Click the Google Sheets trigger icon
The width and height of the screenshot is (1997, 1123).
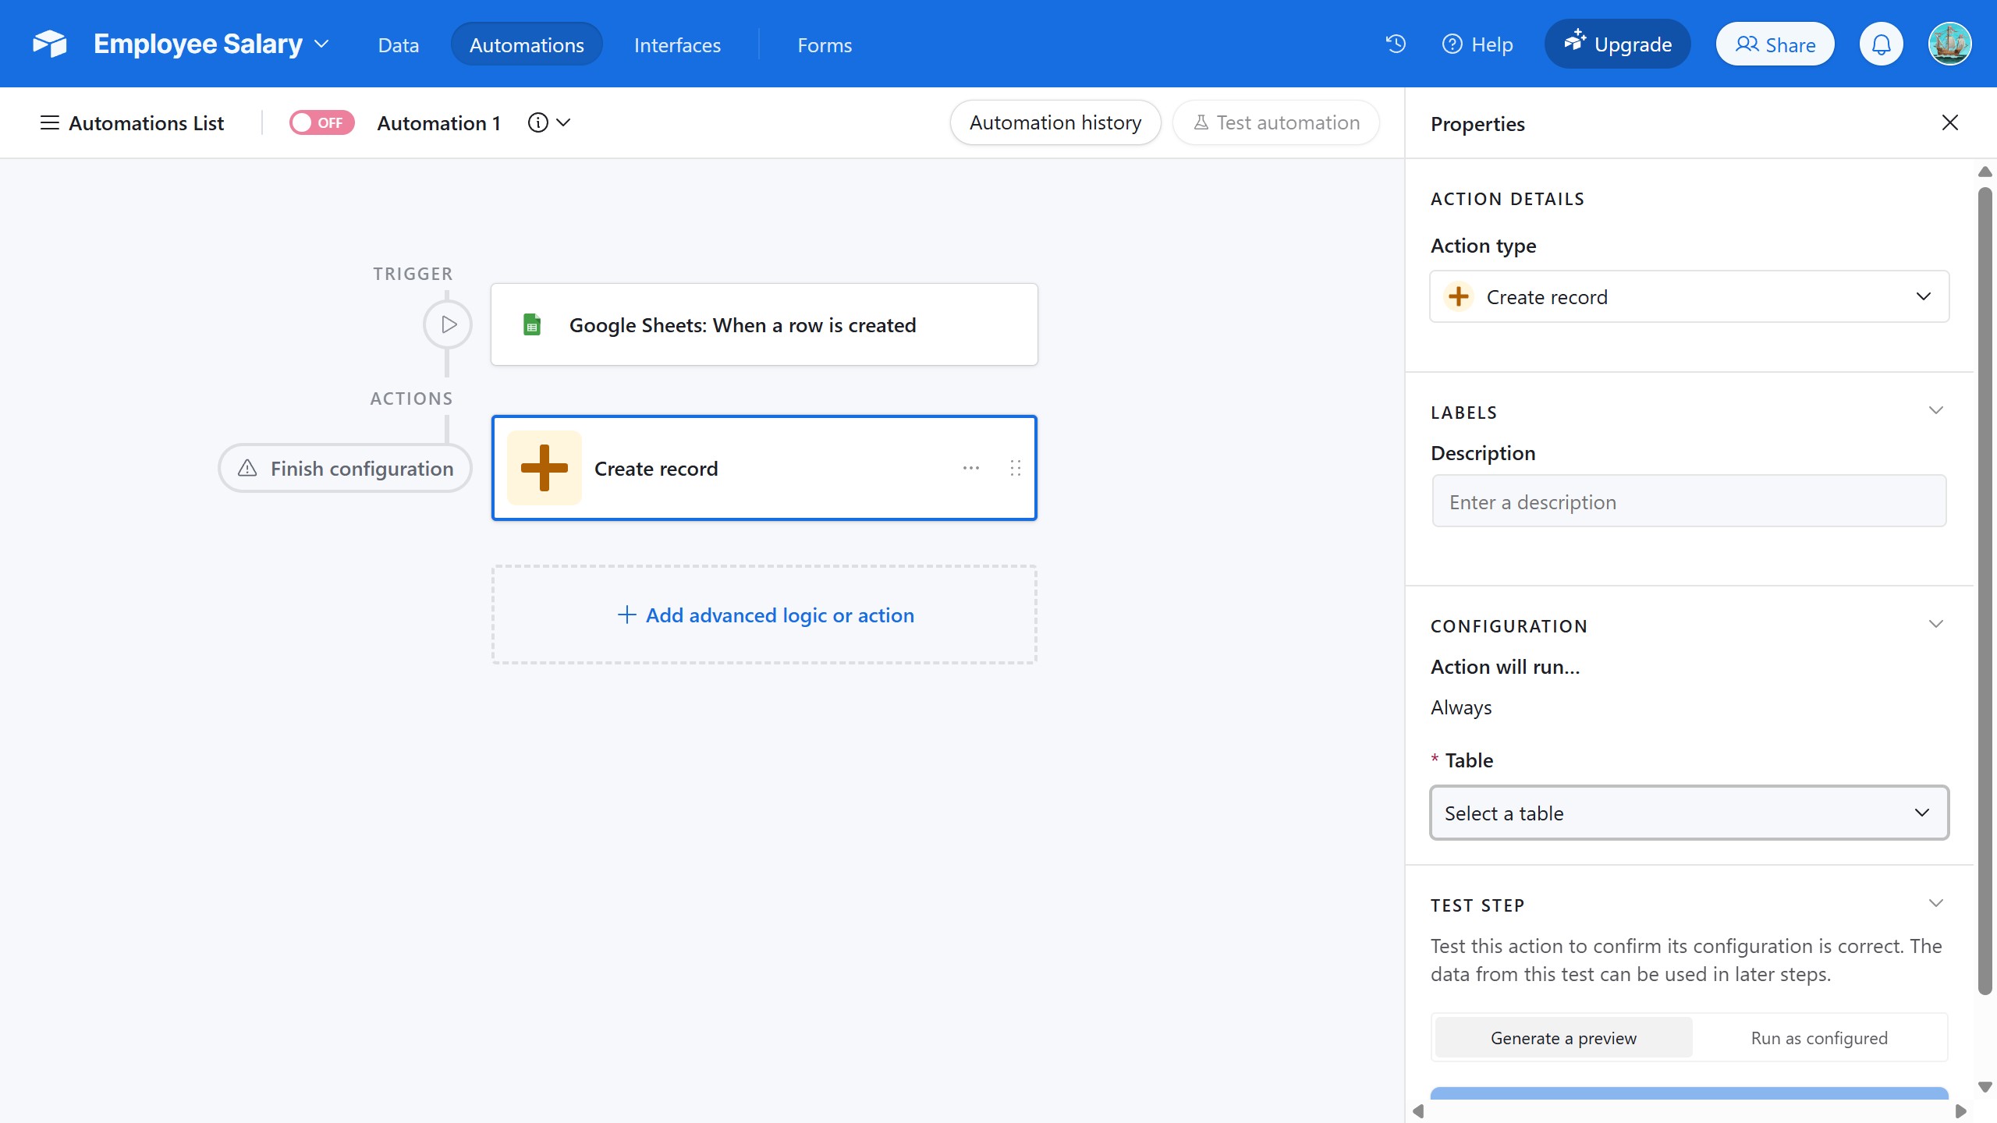(x=532, y=324)
